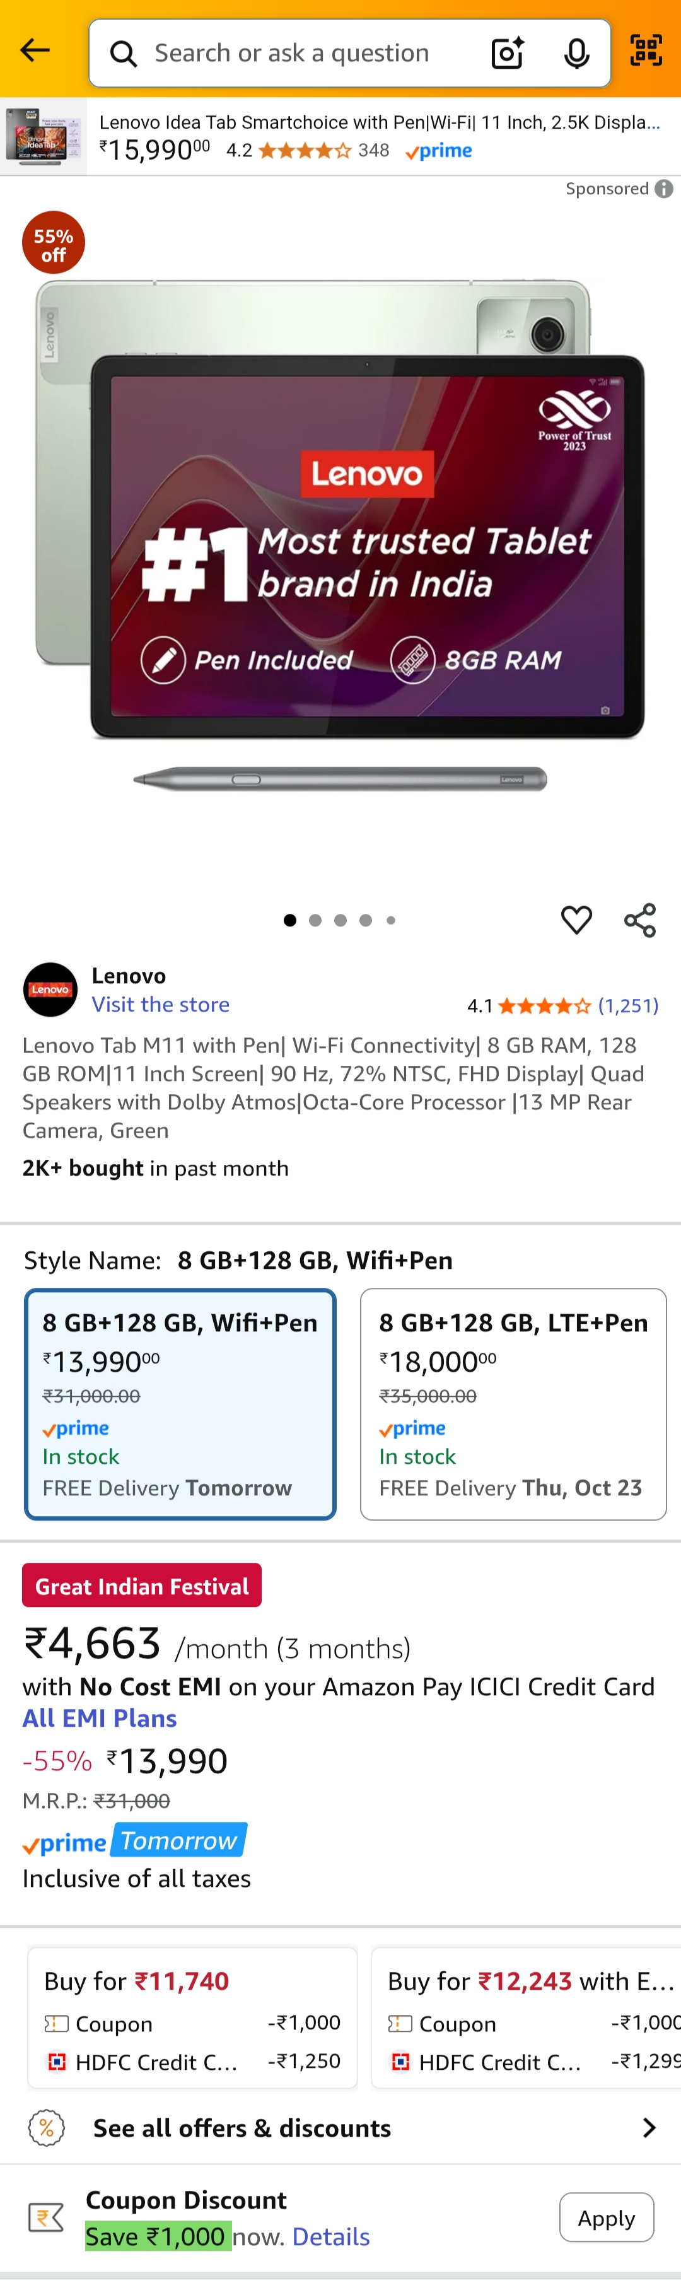Image resolution: width=681 pixels, height=2283 pixels.
Task: Open sponsored Lenovo Idea Tab thumbnail
Action: tap(42, 136)
